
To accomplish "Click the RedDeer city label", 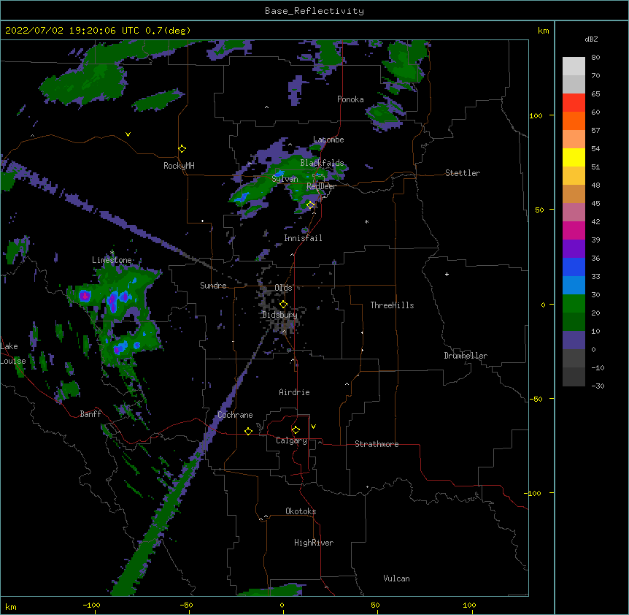I will click(x=321, y=186).
